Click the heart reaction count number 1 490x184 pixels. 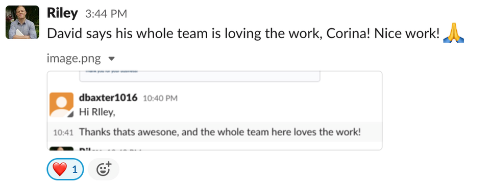(x=75, y=169)
